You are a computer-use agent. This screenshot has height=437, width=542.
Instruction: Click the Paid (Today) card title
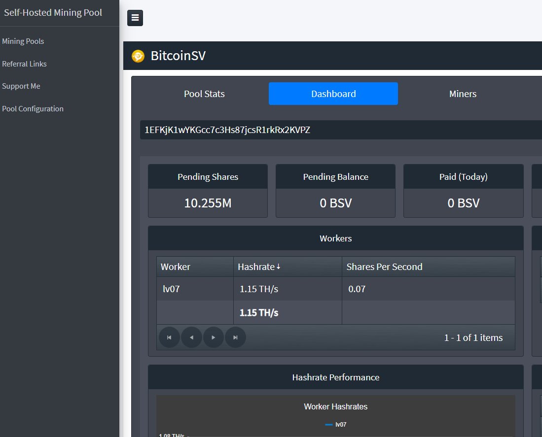pyautogui.click(x=464, y=177)
